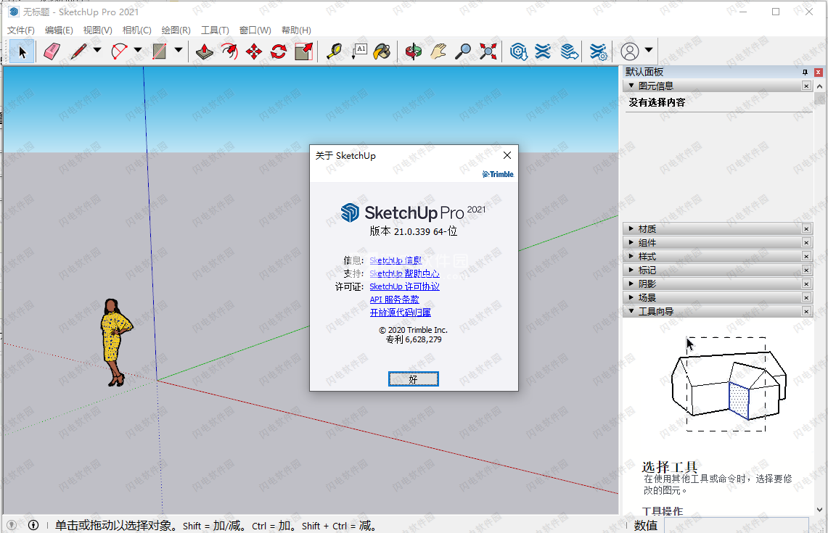Click the user account icon
The image size is (828, 533).
point(629,51)
